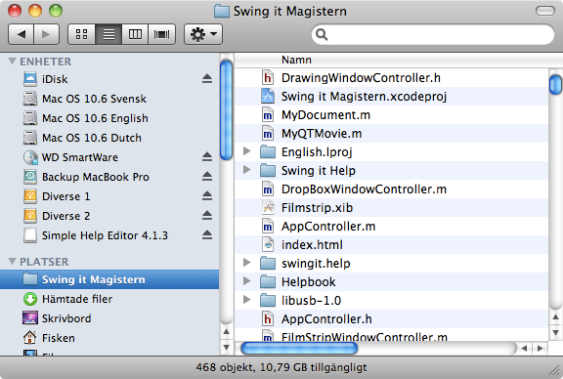Open the gear action menu

pyautogui.click(x=203, y=34)
